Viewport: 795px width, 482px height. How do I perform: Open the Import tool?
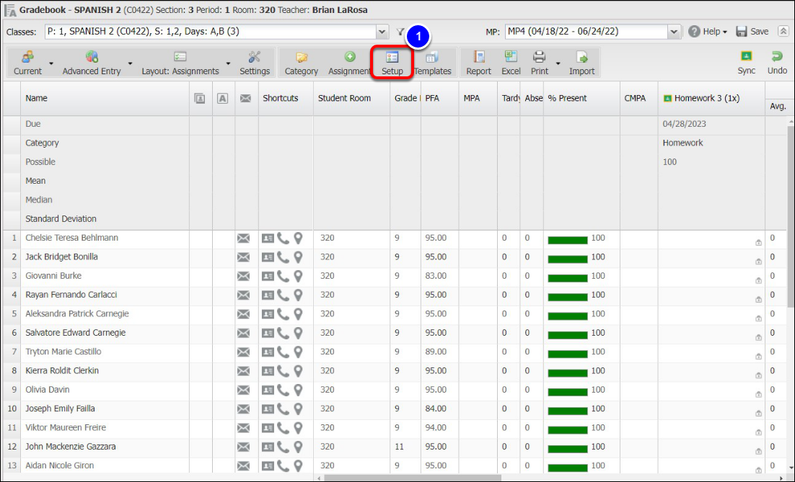tap(581, 63)
